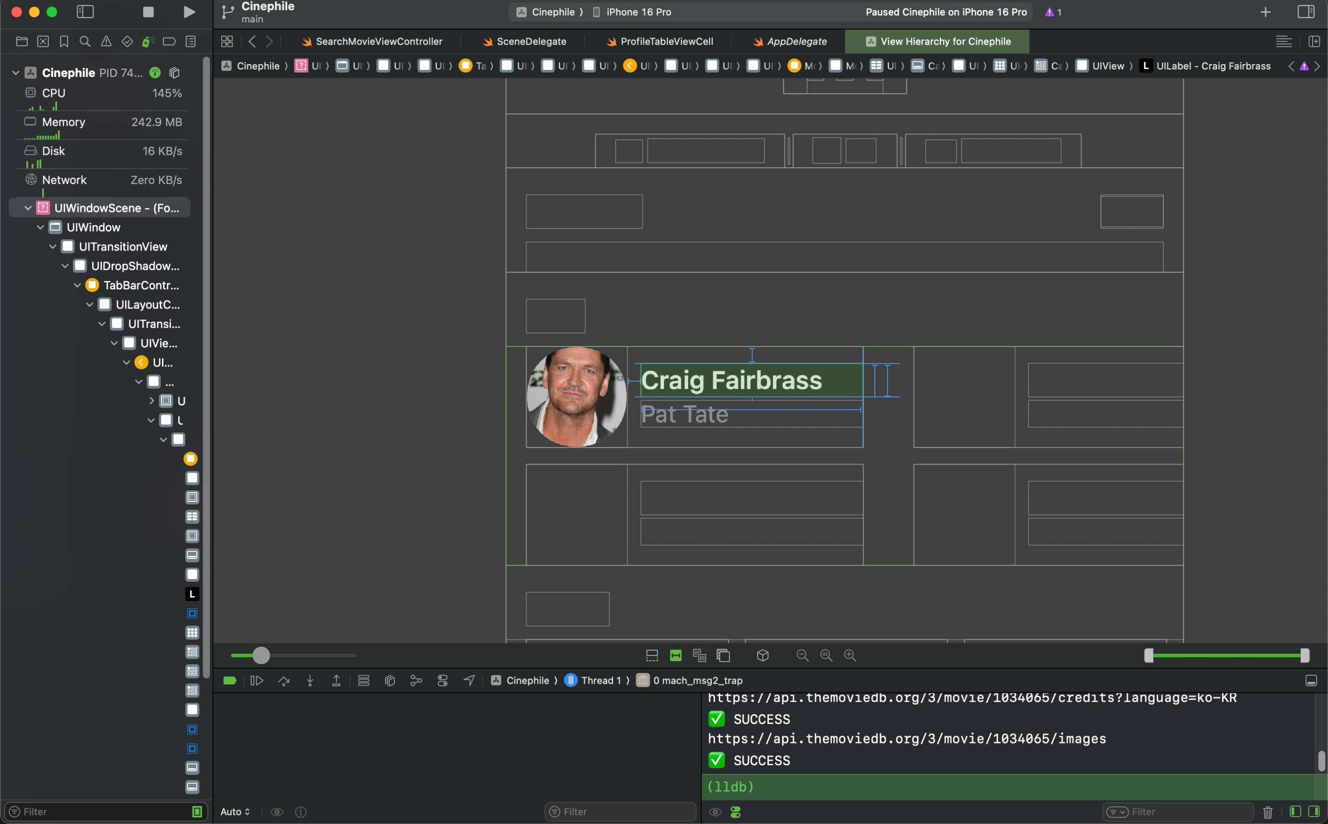
Task: Toggle Show Constraints in view debugger
Action: click(676, 655)
